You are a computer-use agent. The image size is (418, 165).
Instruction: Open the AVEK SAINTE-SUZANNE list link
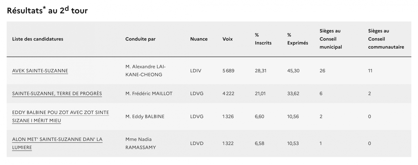point(40,71)
